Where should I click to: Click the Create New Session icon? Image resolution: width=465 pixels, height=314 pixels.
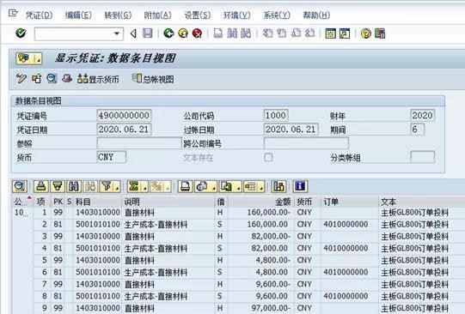pos(330,33)
